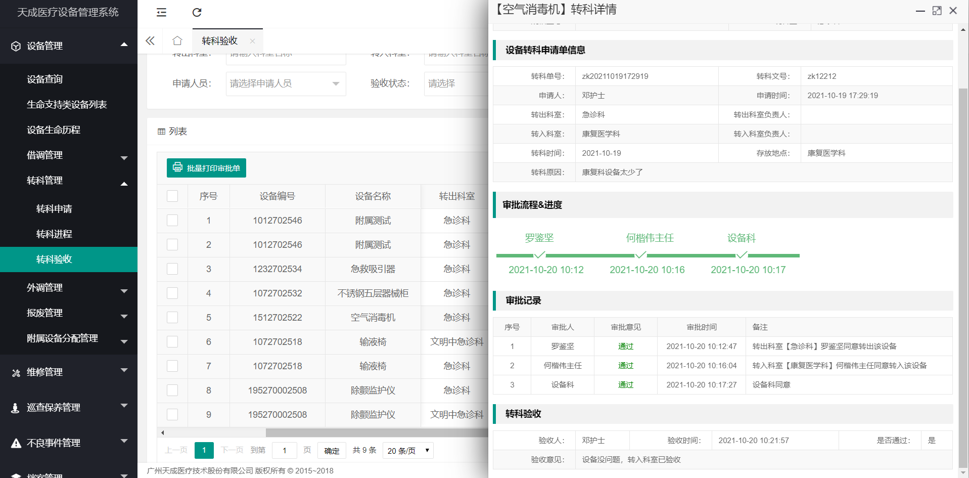
Task: Close the 转科验收 tab
Action: [x=252, y=41]
